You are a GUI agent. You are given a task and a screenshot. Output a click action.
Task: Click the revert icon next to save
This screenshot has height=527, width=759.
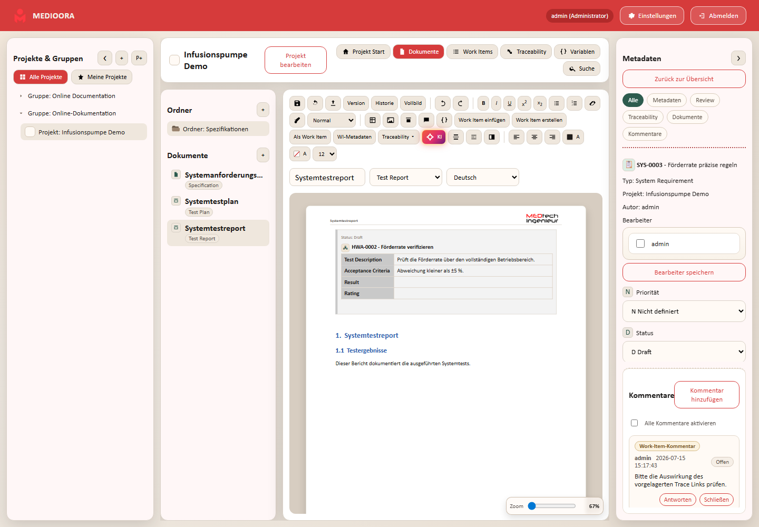[315, 103]
